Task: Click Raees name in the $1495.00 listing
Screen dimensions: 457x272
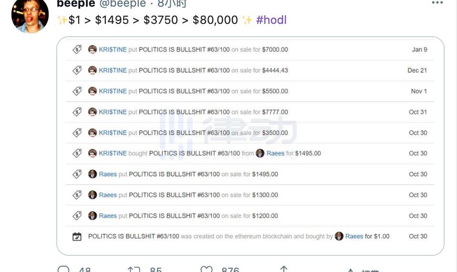Action: 108,174
